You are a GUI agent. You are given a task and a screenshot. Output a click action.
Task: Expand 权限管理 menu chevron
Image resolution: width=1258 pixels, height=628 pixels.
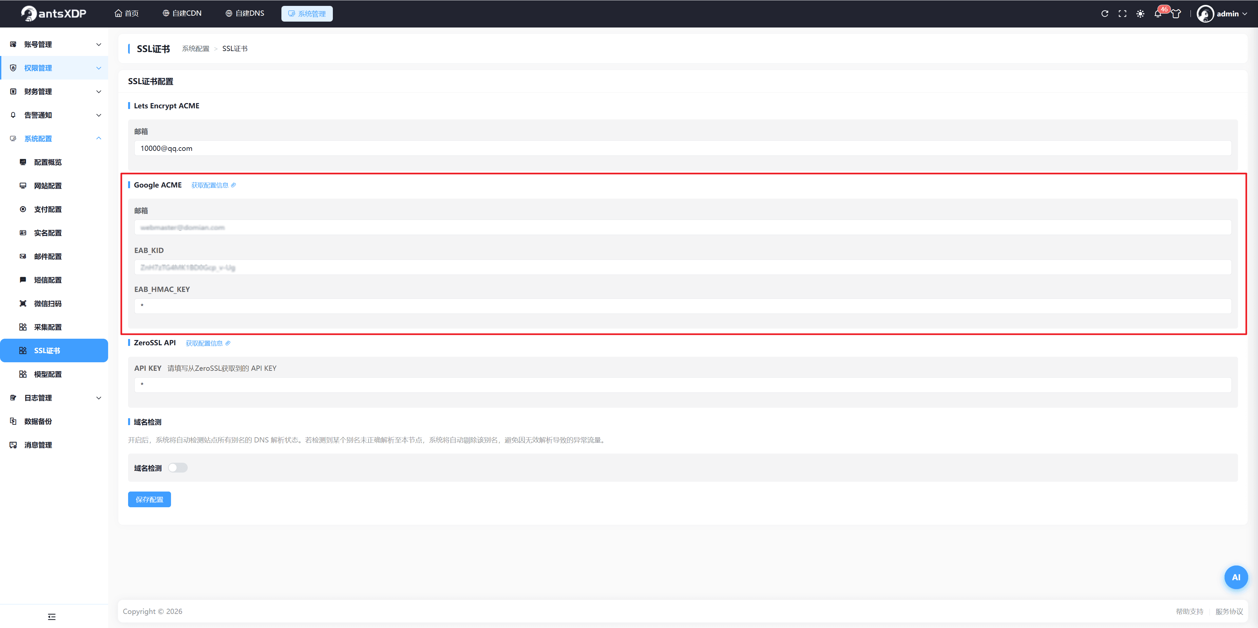(x=99, y=68)
